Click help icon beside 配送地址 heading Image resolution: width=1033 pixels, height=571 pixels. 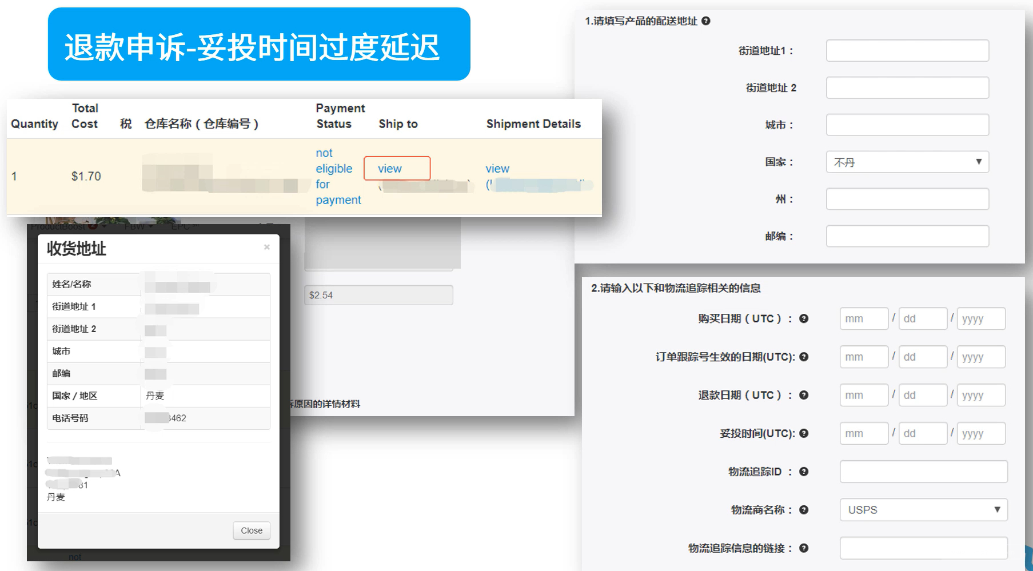point(706,21)
